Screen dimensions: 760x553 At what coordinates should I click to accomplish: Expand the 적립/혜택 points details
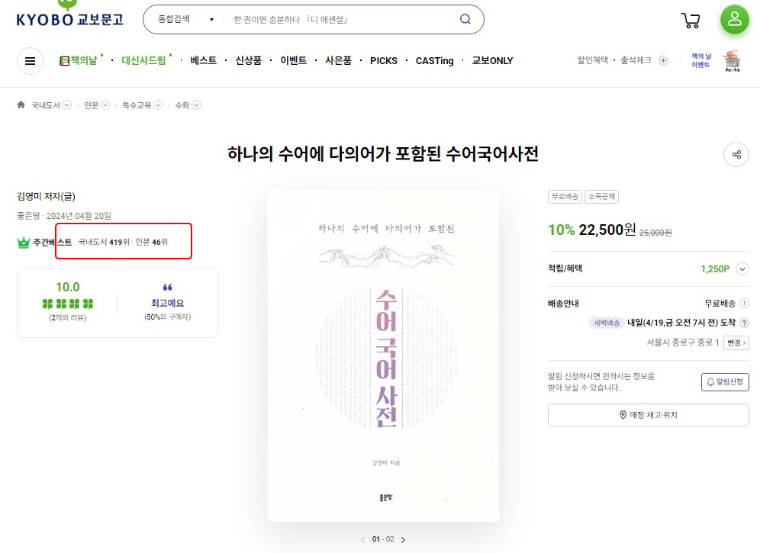[x=742, y=269]
